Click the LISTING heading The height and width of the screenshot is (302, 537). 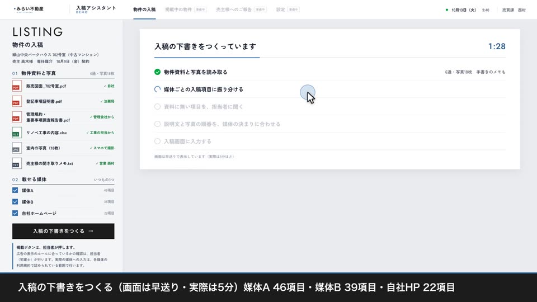tap(37, 32)
